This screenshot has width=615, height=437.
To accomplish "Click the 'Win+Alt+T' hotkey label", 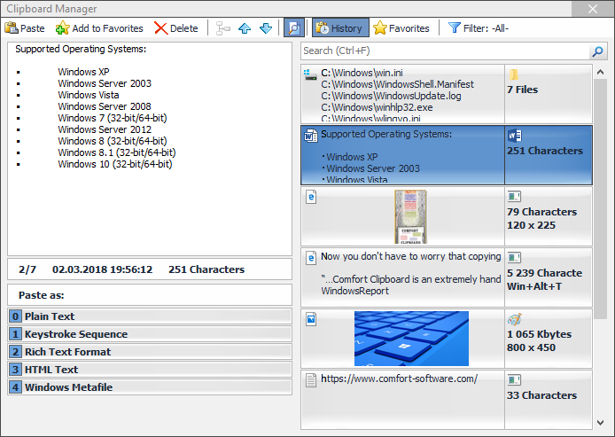I will point(534,286).
